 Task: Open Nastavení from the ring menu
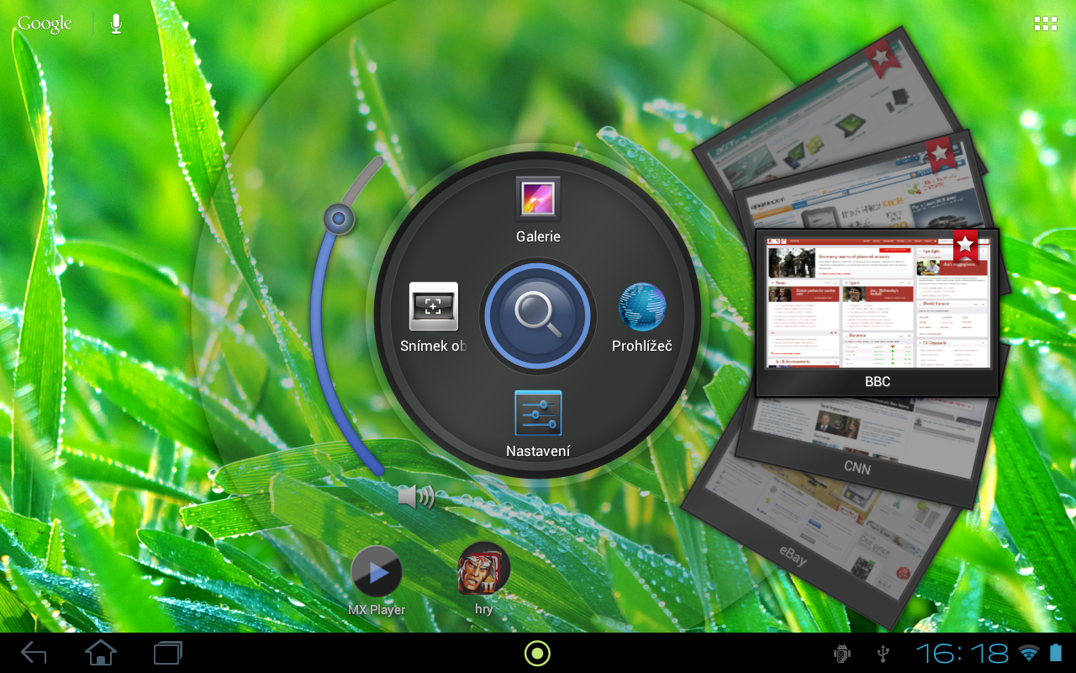pyautogui.click(x=538, y=414)
